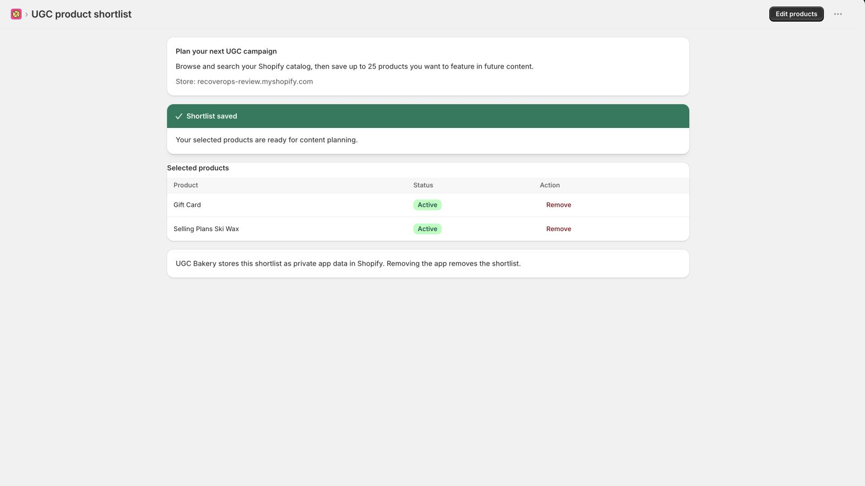Click the Action column header
The image size is (865, 486).
(549, 185)
